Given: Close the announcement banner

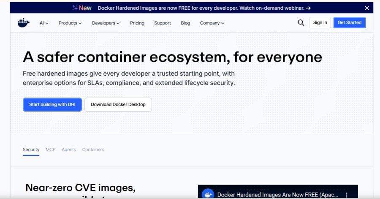Looking at the screenshot, I should click(x=367, y=8).
